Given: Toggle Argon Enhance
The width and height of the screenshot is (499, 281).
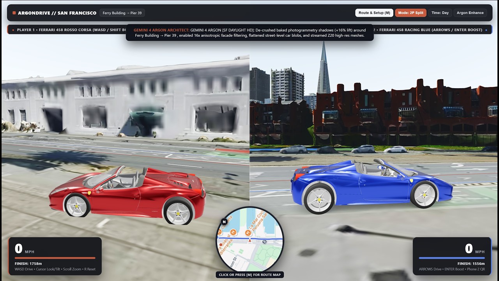Looking at the screenshot, I should (x=470, y=13).
